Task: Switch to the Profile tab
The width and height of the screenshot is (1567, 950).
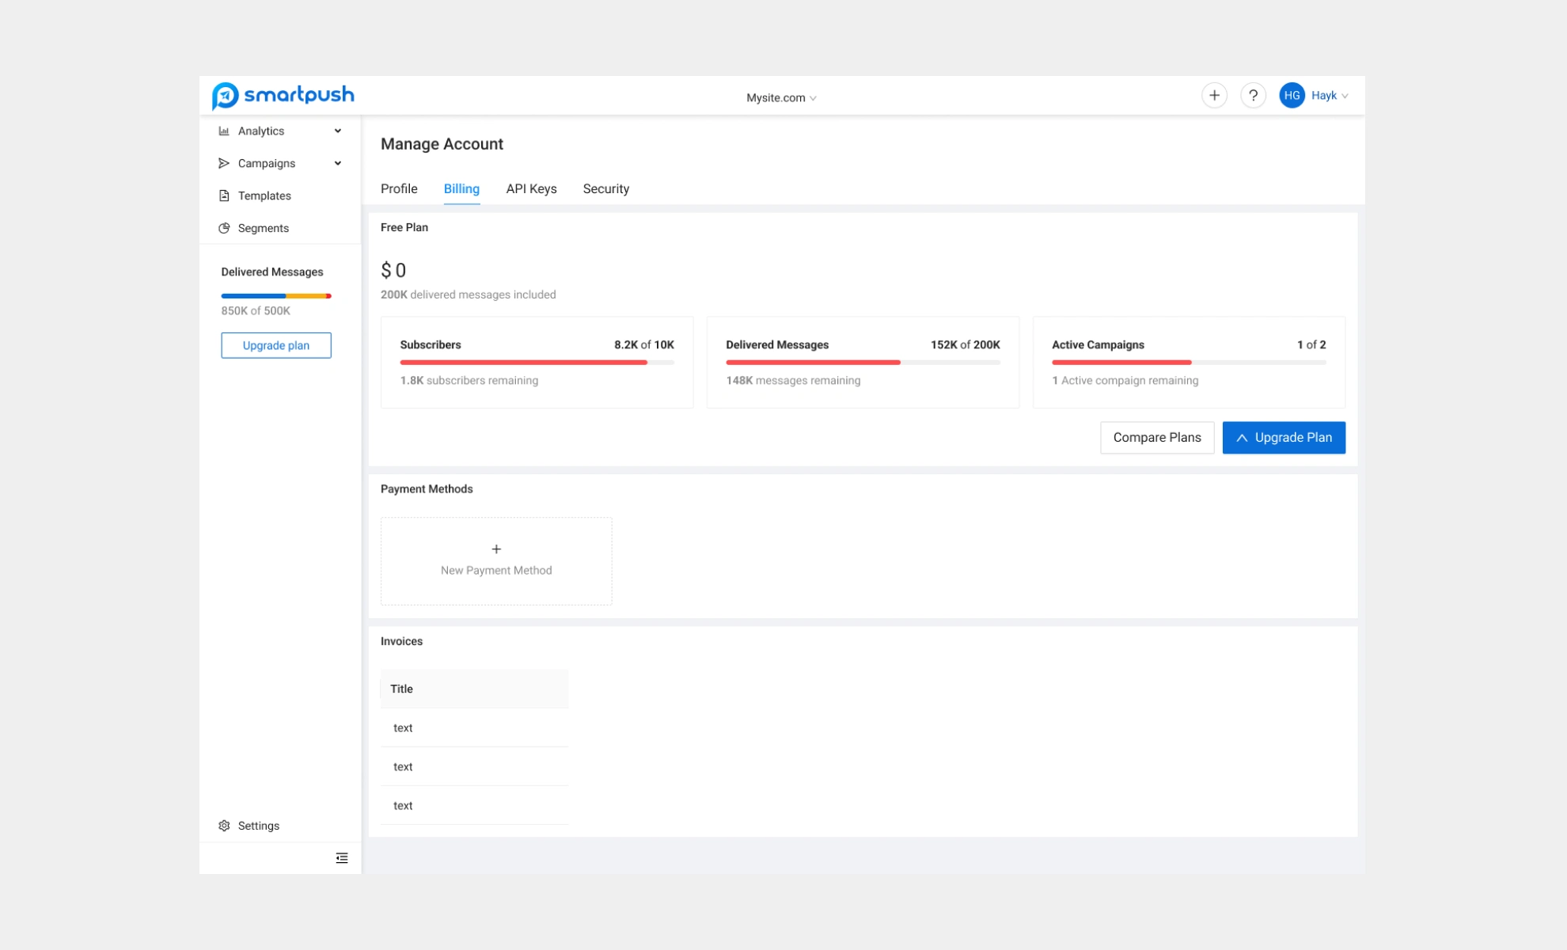Action: coord(399,188)
